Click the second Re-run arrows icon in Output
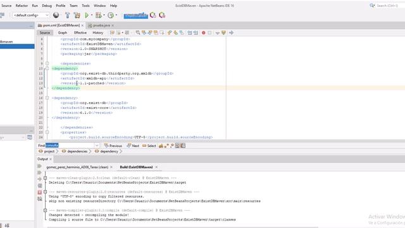Screen dimensions: 405x228 [39, 172]
